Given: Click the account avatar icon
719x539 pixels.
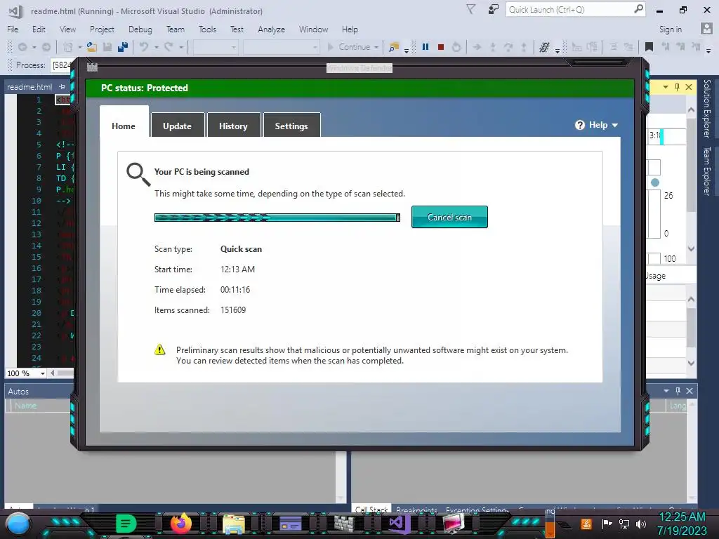Looking at the screenshot, I should pyautogui.click(x=706, y=28).
